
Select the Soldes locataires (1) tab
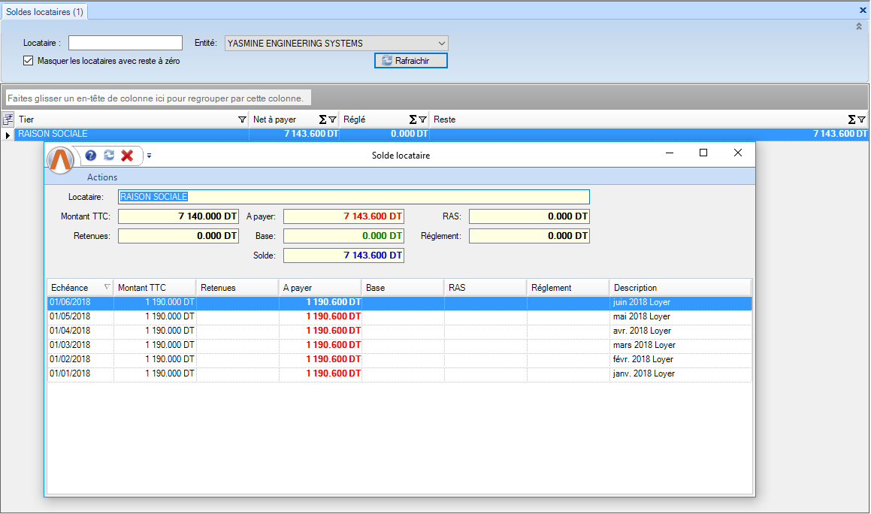coord(45,11)
